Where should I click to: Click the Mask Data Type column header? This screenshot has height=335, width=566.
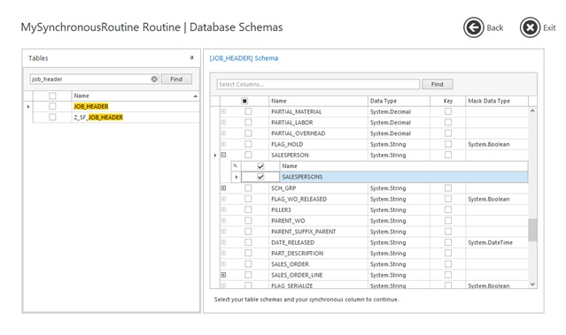[497, 101]
